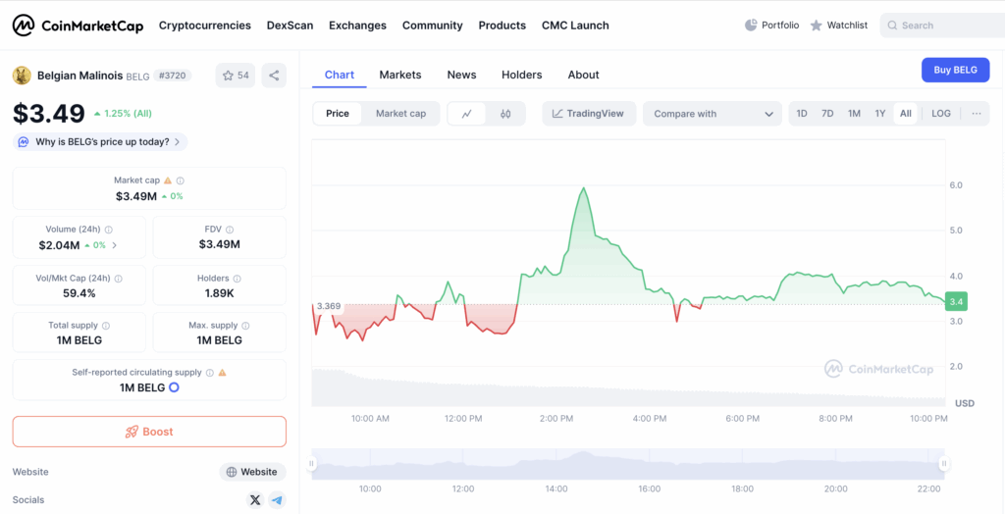The height and width of the screenshot is (514, 1005).
Task: Expand Volume 24h details chevron
Action: click(x=115, y=245)
